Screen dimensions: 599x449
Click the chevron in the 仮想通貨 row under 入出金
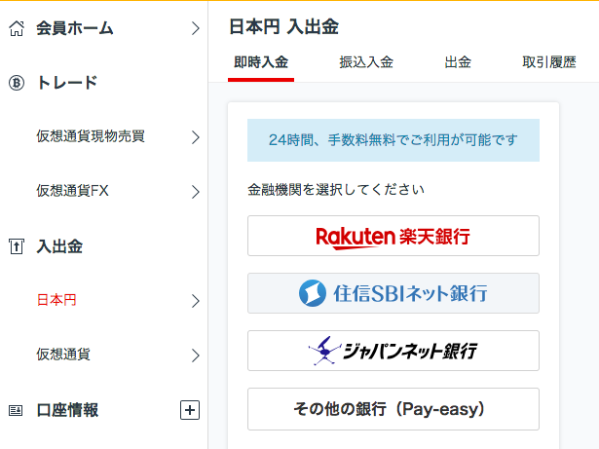(196, 355)
